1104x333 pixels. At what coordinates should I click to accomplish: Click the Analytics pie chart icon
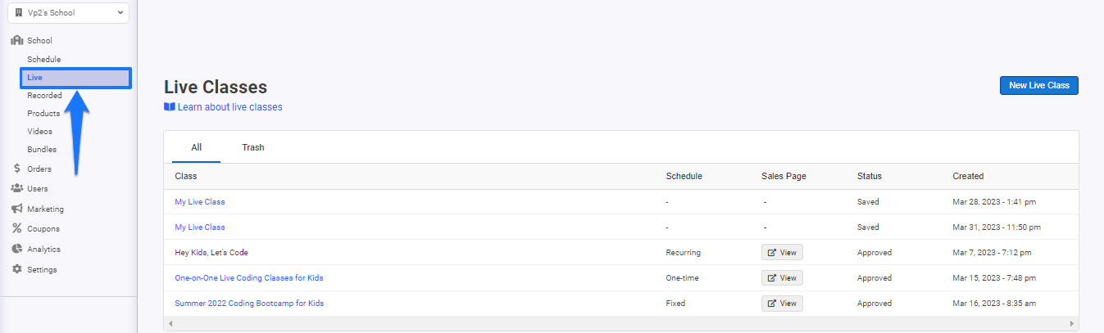tap(16, 249)
